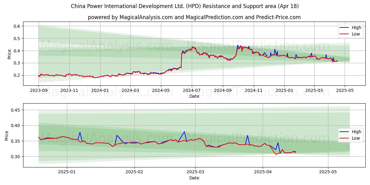Click the '2025-04' x-axis label on the bottom chart
370x185 pixels.
coord(263,172)
